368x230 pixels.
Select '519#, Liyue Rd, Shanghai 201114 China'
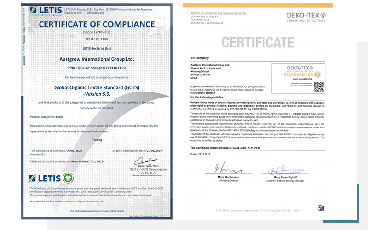coord(97,68)
